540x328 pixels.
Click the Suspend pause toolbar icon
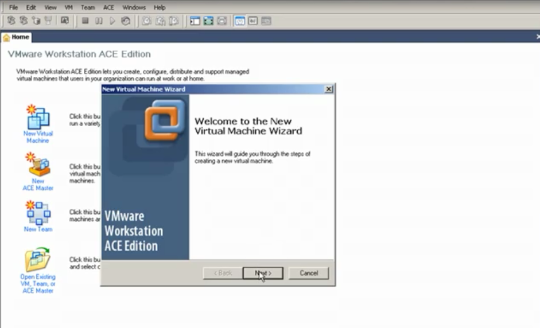click(99, 21)
